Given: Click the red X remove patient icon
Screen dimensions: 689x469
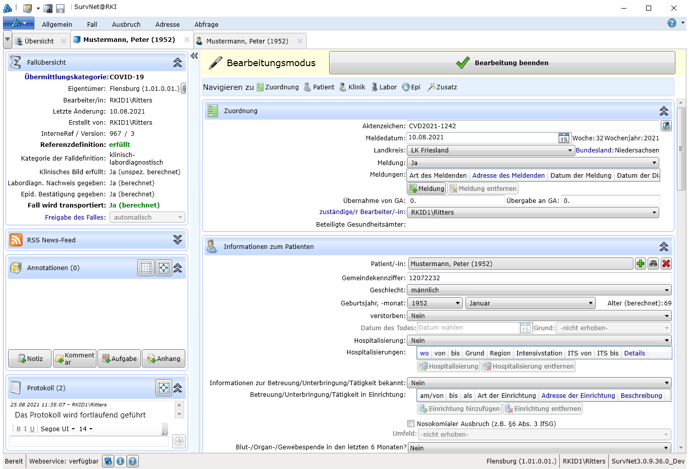Looking at the screenshot, I should coord(666,264).
